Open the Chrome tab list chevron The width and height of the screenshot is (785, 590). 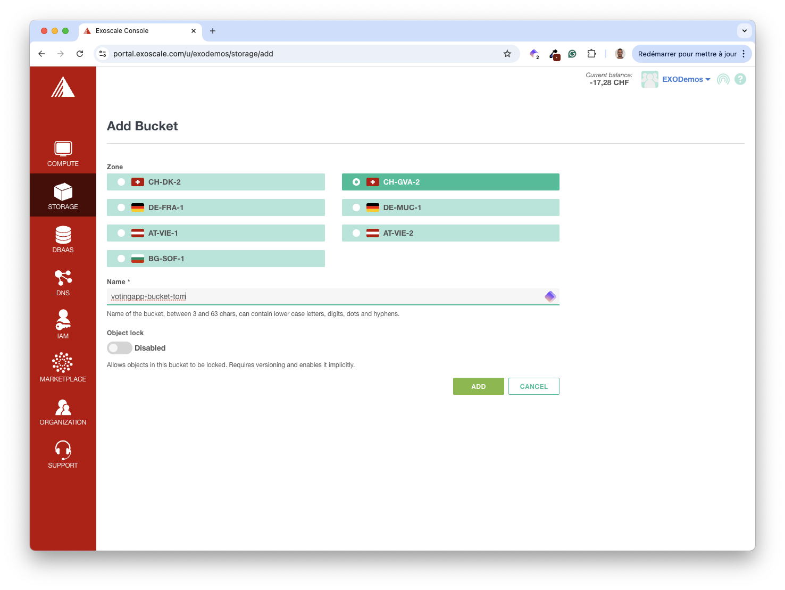(x=744, y=31)
